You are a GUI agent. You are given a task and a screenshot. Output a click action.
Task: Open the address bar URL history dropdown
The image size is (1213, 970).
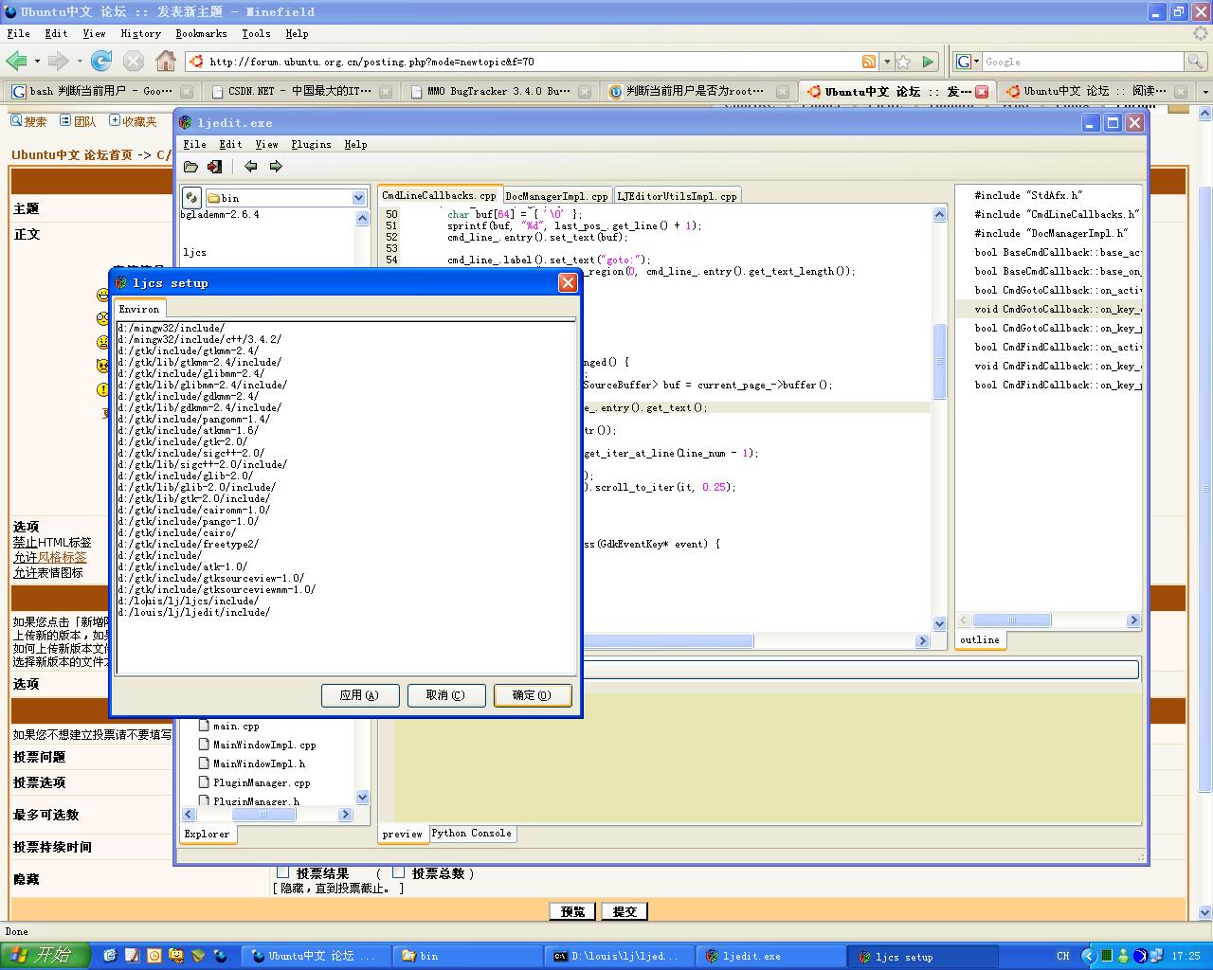click(887, 62)
